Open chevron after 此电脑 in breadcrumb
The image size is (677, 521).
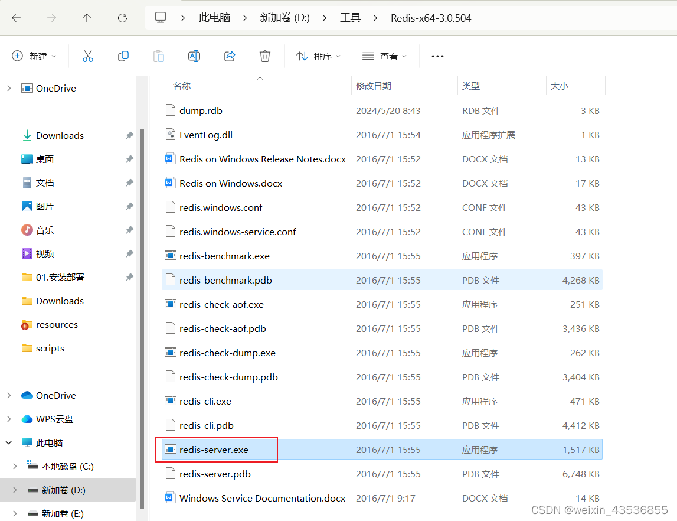(x=245, y=18)
